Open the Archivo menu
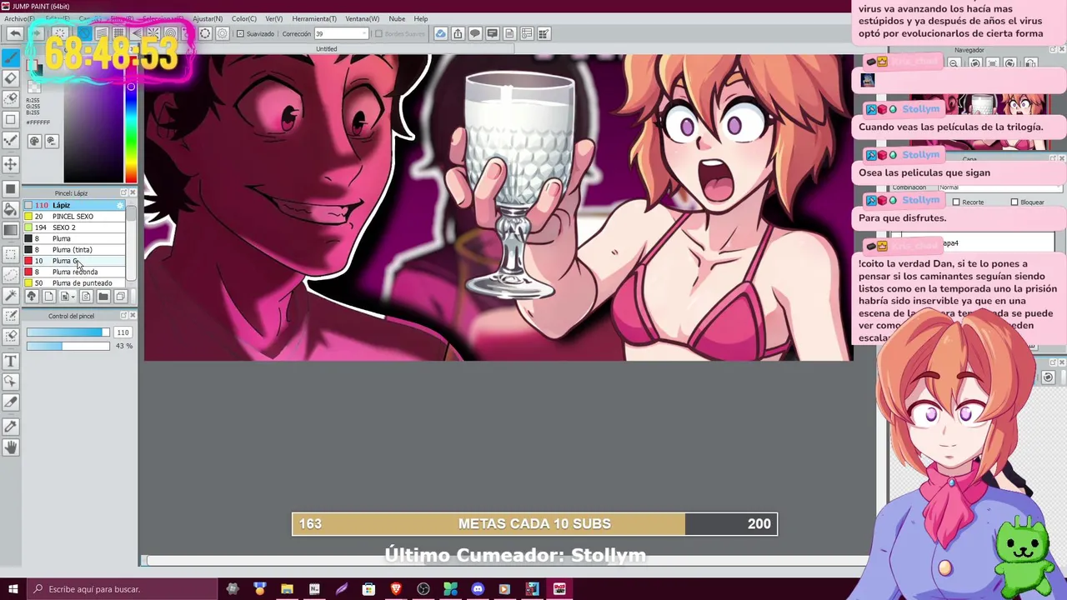1067x600 pixels. tap(18, 18)
